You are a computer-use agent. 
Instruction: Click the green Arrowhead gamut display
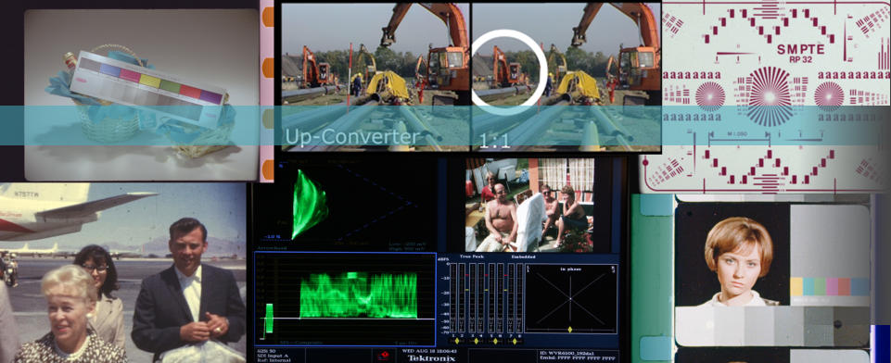pyautogui.click(x=309, y=204)
